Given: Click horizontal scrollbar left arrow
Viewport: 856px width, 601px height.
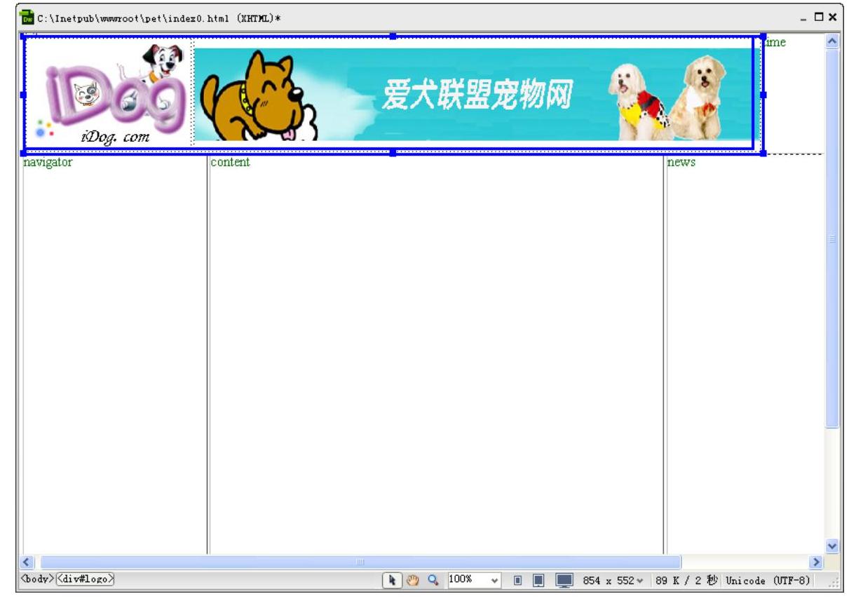Looking at the screenshot, I should pyautogui.click(x=28, y=562).
